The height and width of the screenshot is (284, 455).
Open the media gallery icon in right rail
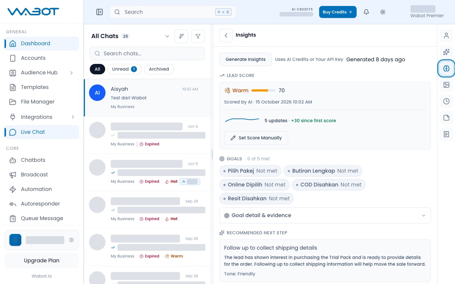pyautogui.click(x=446, y=85)
